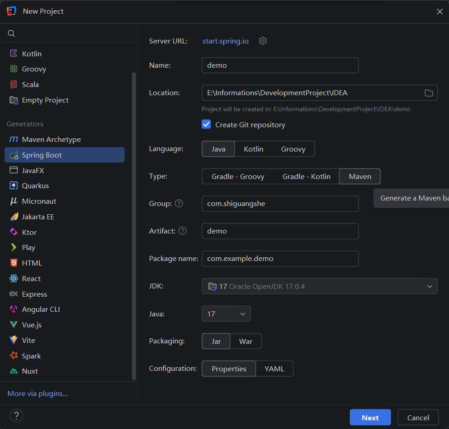Viewport: 449px width, 429px height.
Task: Choose the JavaFX generator icon
Action: tap(13, 170)
